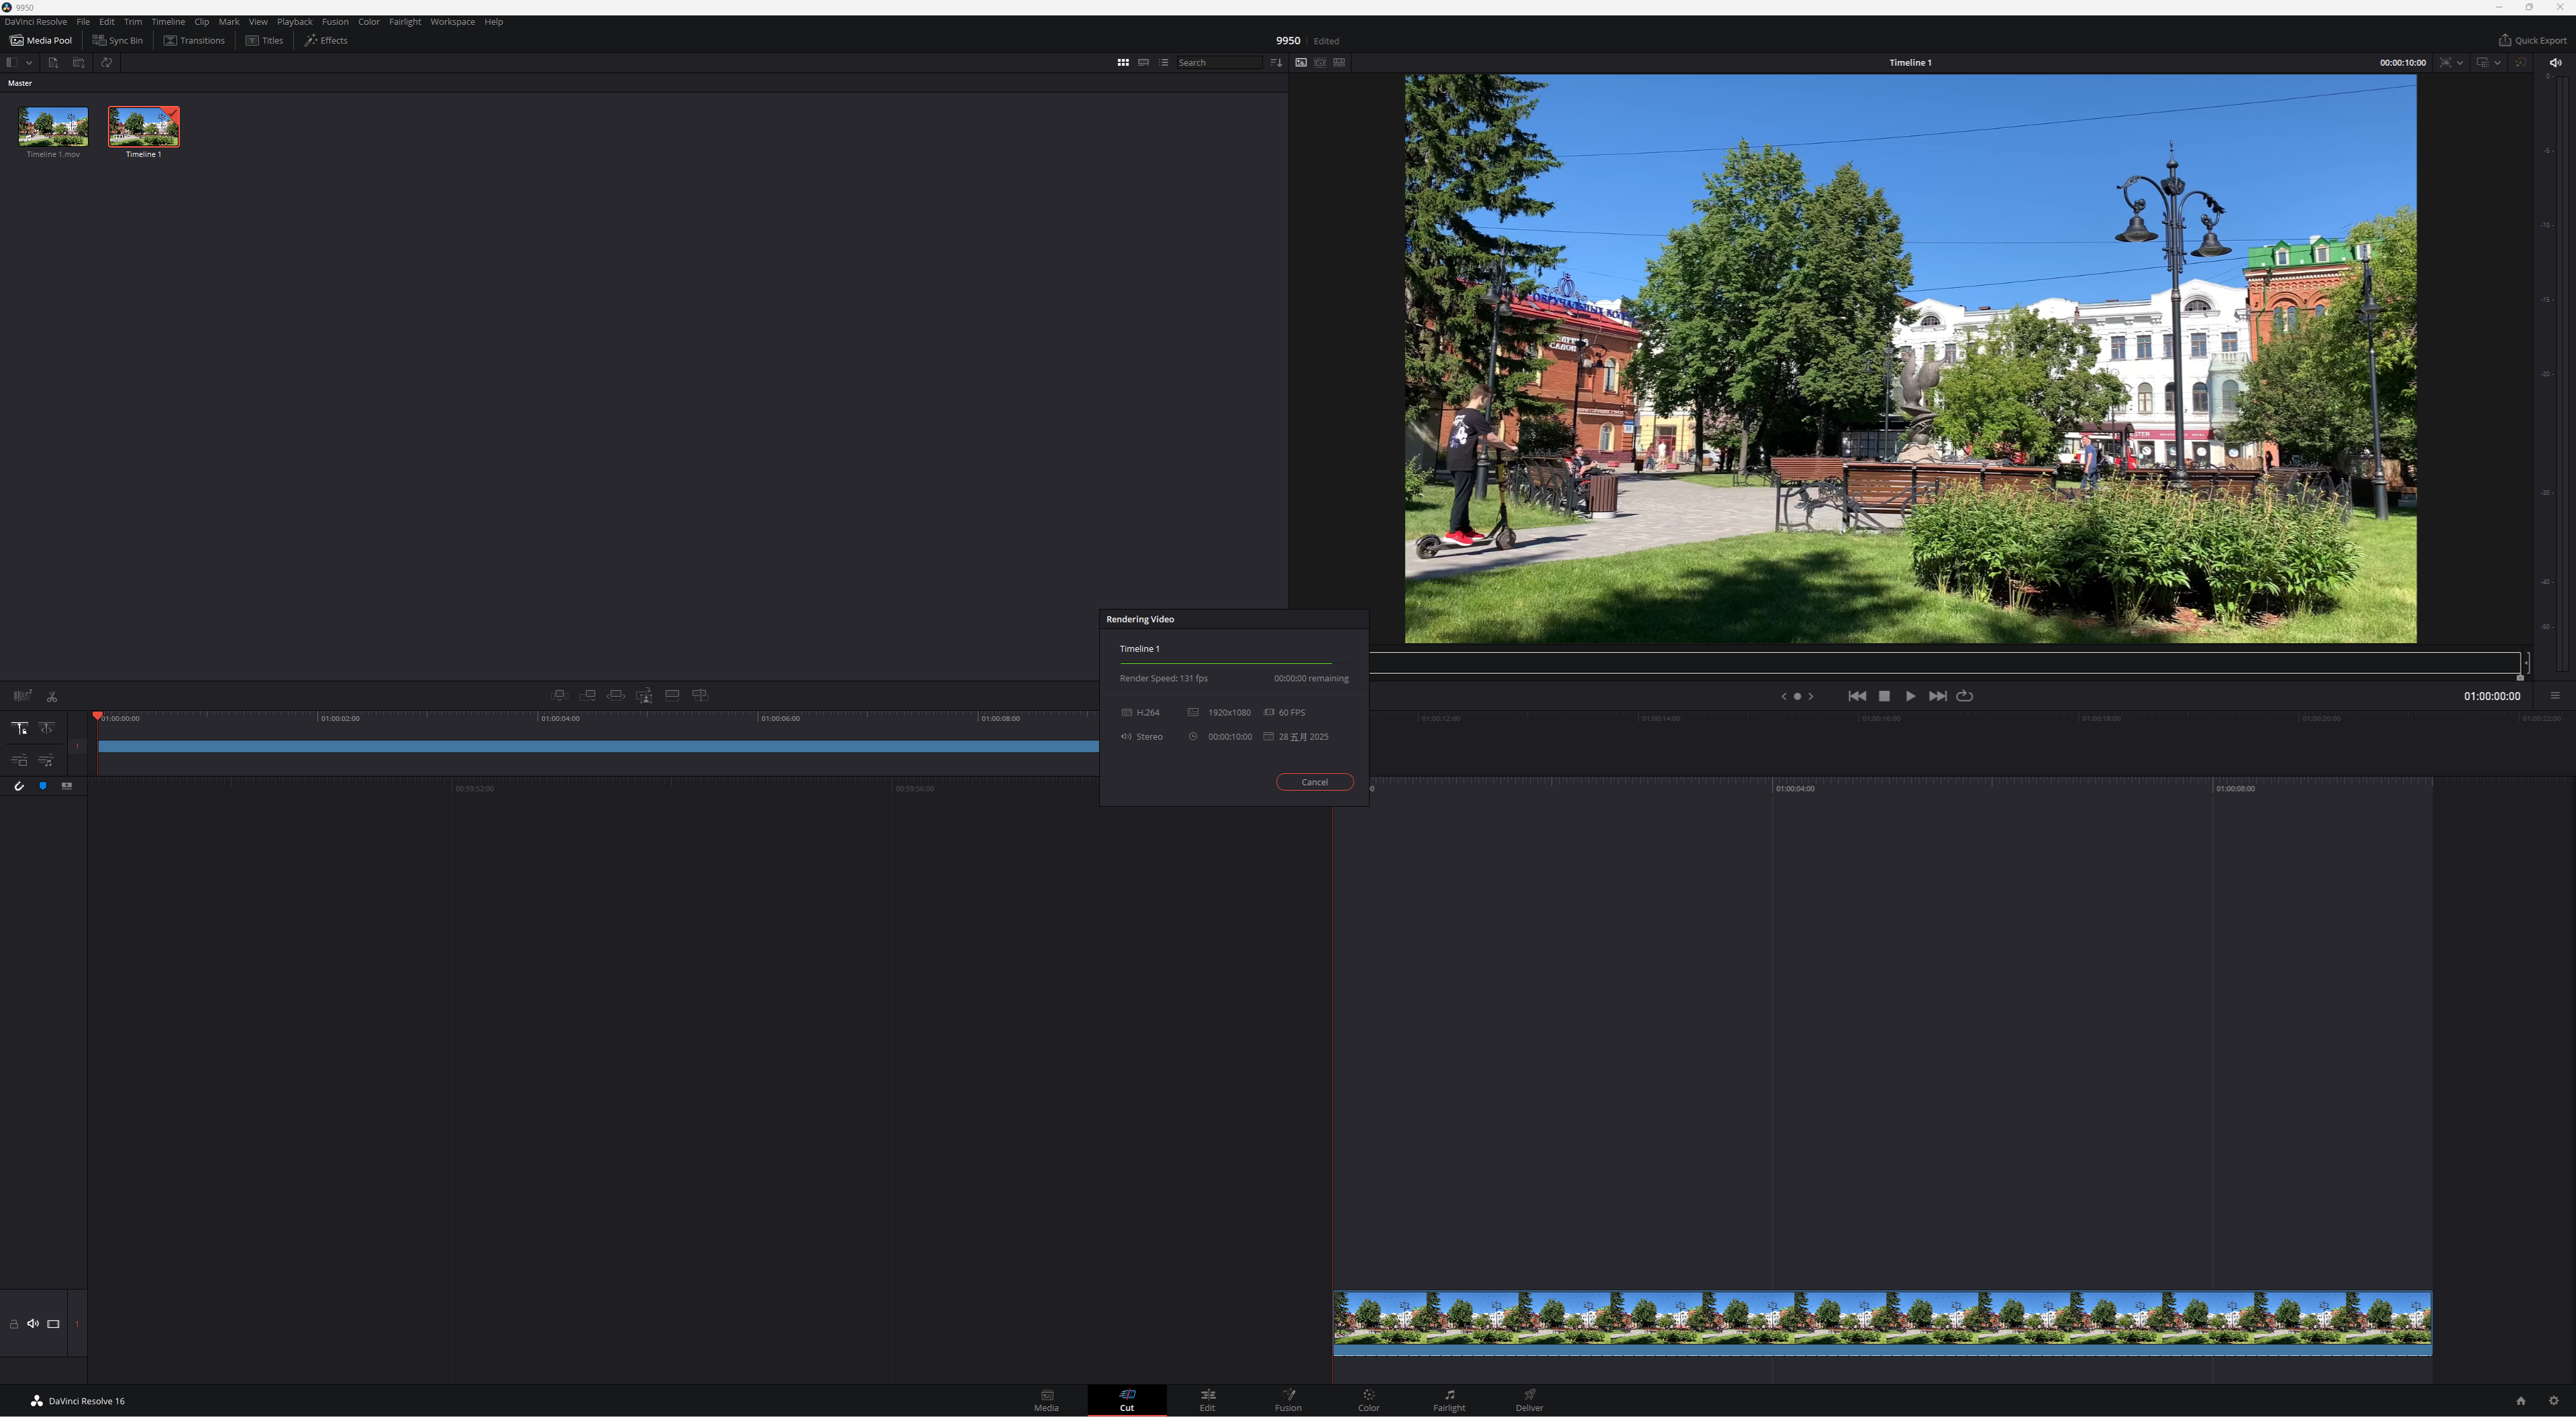Toggle timeline snapping magnet icon
This screenshot has width=2576, height=1417.
19,787
